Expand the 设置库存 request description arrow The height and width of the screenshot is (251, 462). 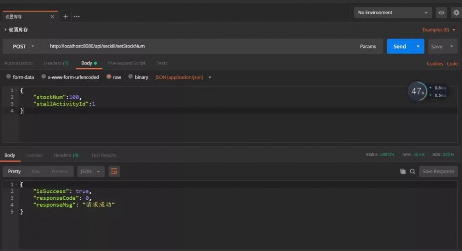6,30
